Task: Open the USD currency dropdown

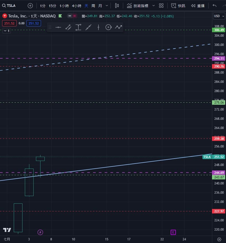Action: click(x=218, y=16)
